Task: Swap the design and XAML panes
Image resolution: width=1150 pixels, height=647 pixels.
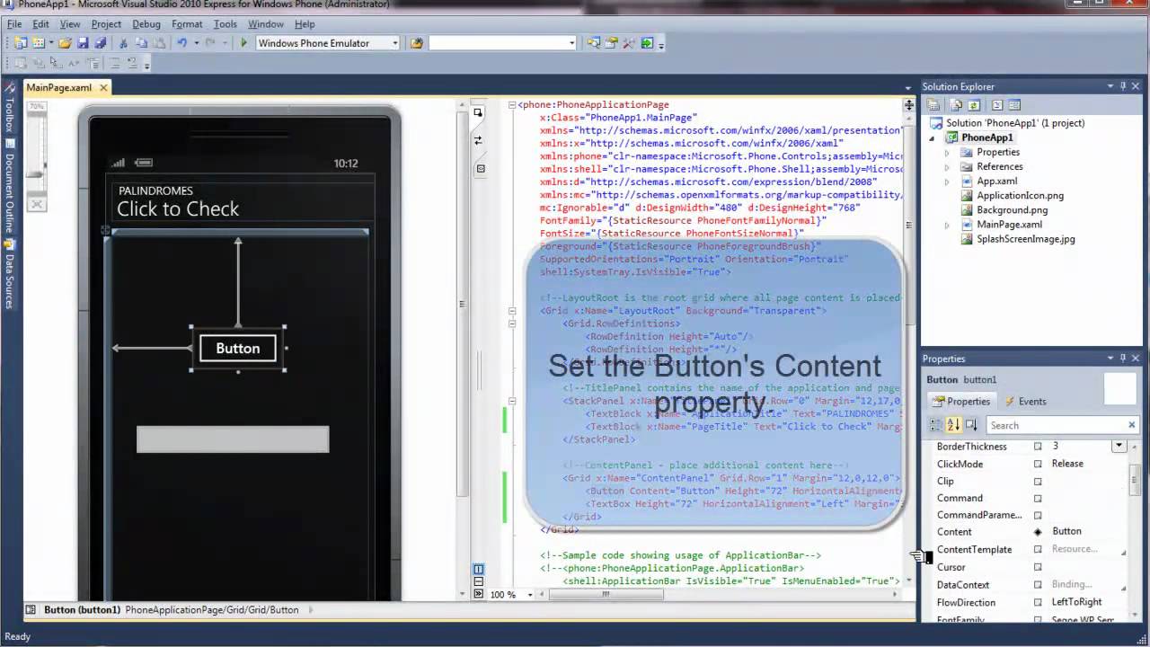Action: (479, 140)
